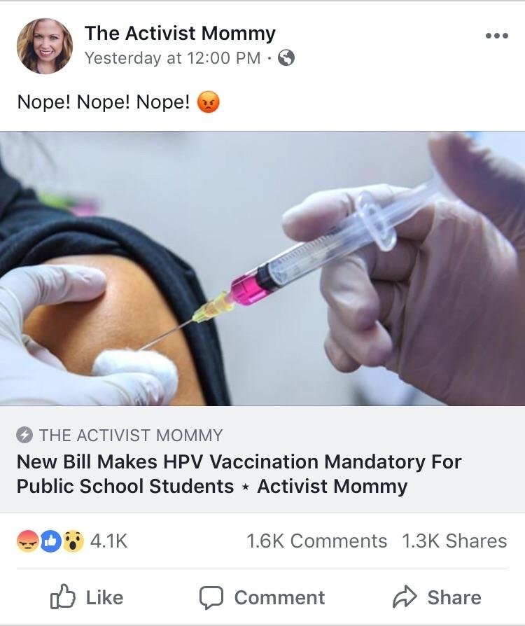Click the blue thumbs-up reaction icon
Screen dimensions: 525x626
[50, 541]
